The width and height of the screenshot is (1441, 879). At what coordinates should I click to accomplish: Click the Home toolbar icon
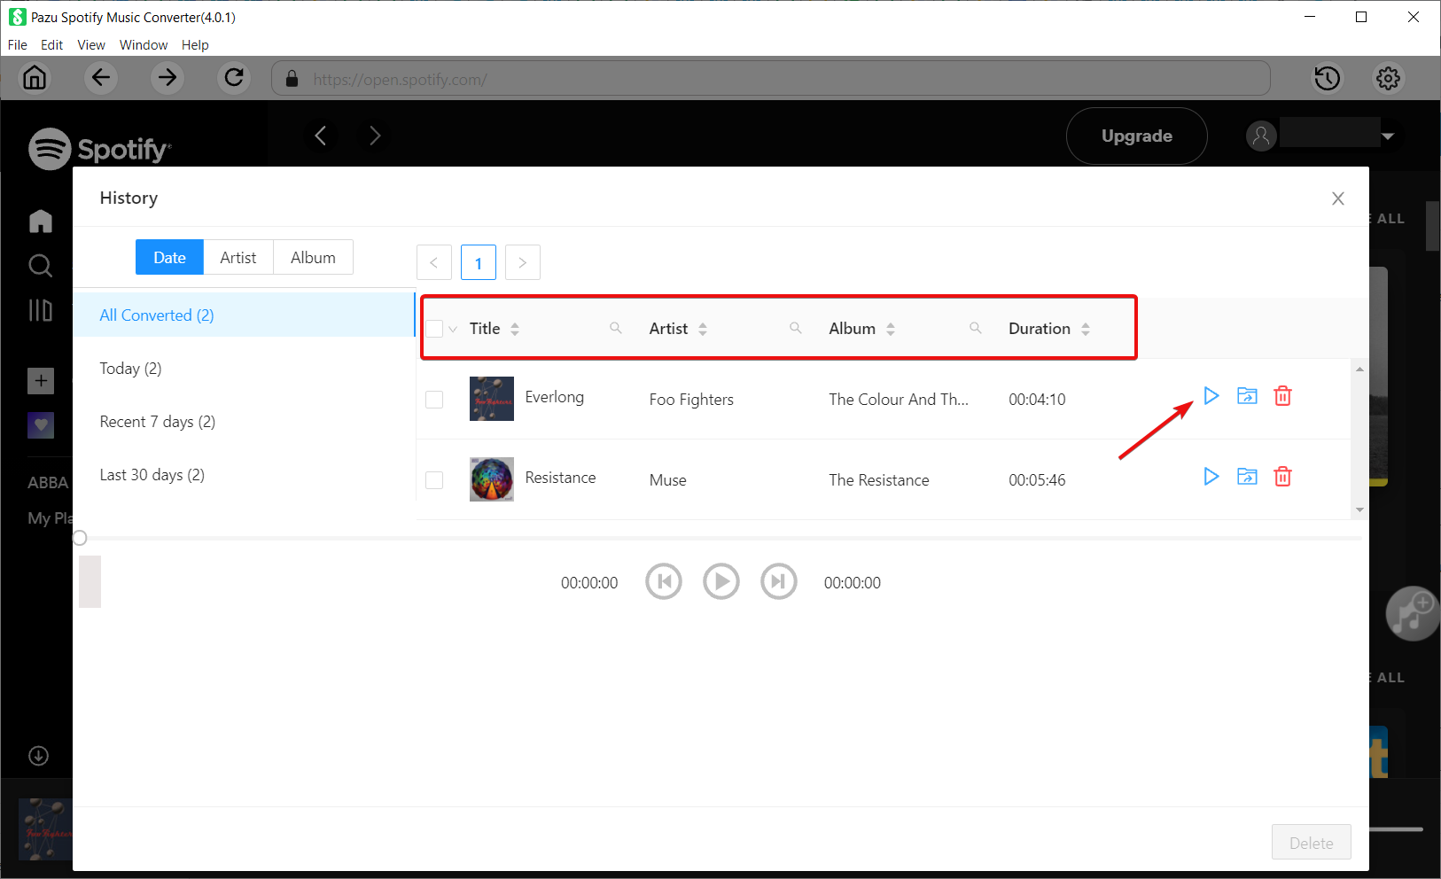pyautogui.click(x=35, y=78)
